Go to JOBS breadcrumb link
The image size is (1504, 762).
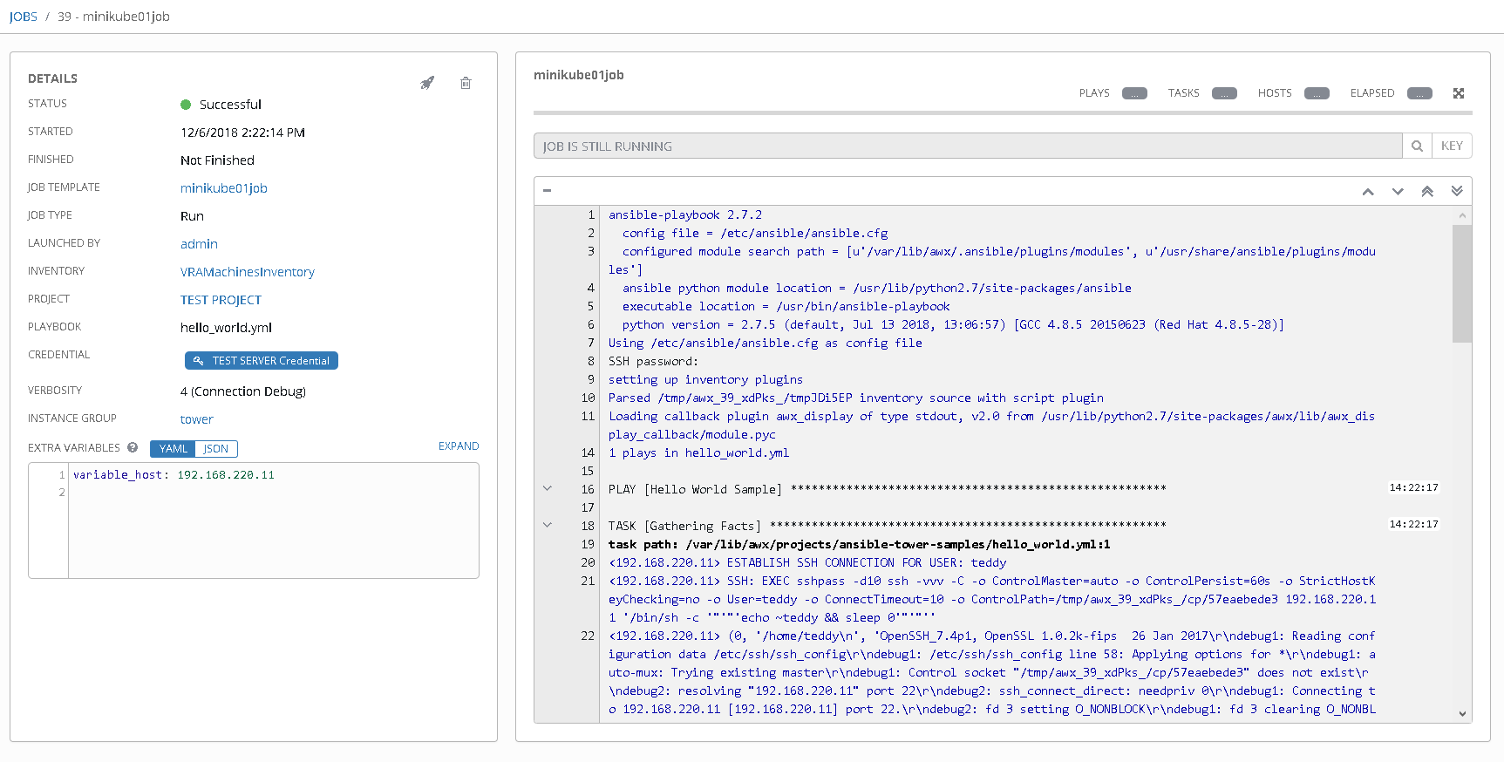[24, 17]
